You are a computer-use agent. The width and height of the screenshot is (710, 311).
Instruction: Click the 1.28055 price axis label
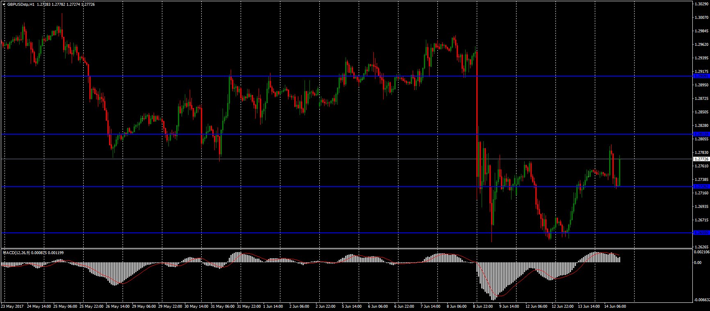[x=702, y=139]
